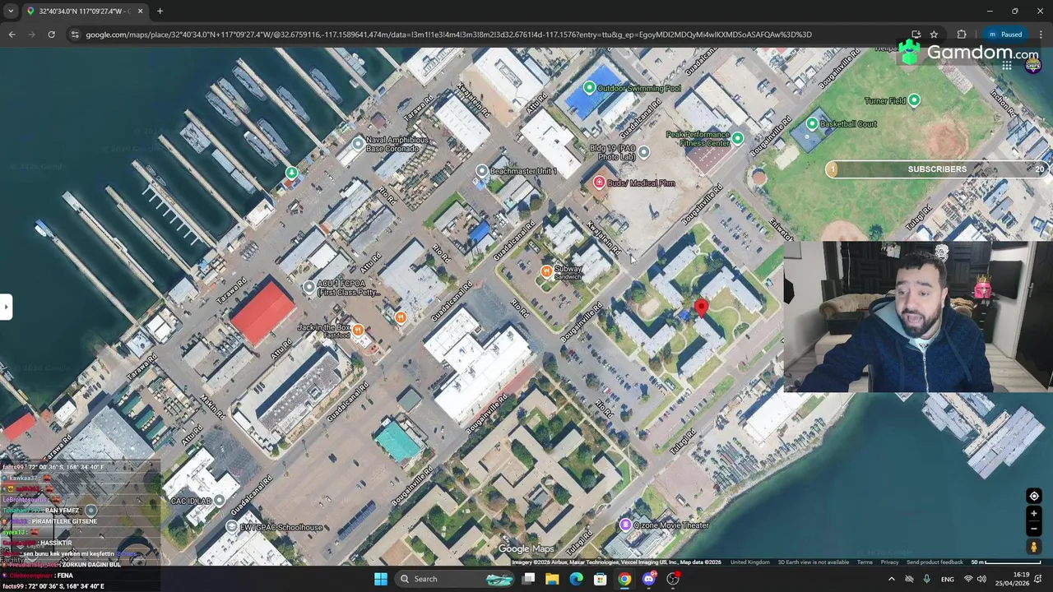The width and height of the screenshot is (1053, 592).
Task: Open Microsoft Edge from taskbar
Action: pos(576,579)
